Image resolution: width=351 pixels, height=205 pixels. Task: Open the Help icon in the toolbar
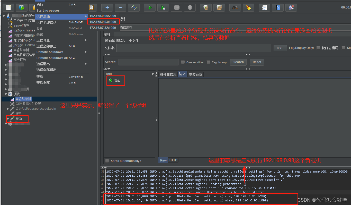pos(278,7)
